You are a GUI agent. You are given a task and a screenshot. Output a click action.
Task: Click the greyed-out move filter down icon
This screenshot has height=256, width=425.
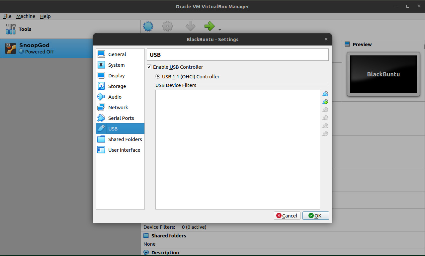tap(325, 134)
